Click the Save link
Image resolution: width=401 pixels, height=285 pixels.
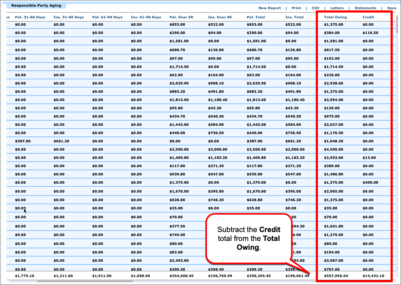point(391,8)
